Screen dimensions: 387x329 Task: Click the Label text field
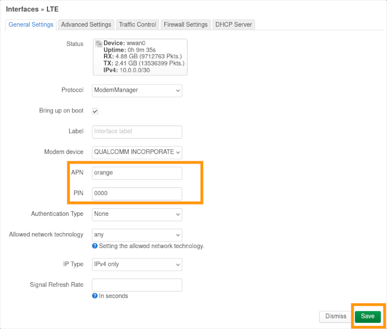137,131
